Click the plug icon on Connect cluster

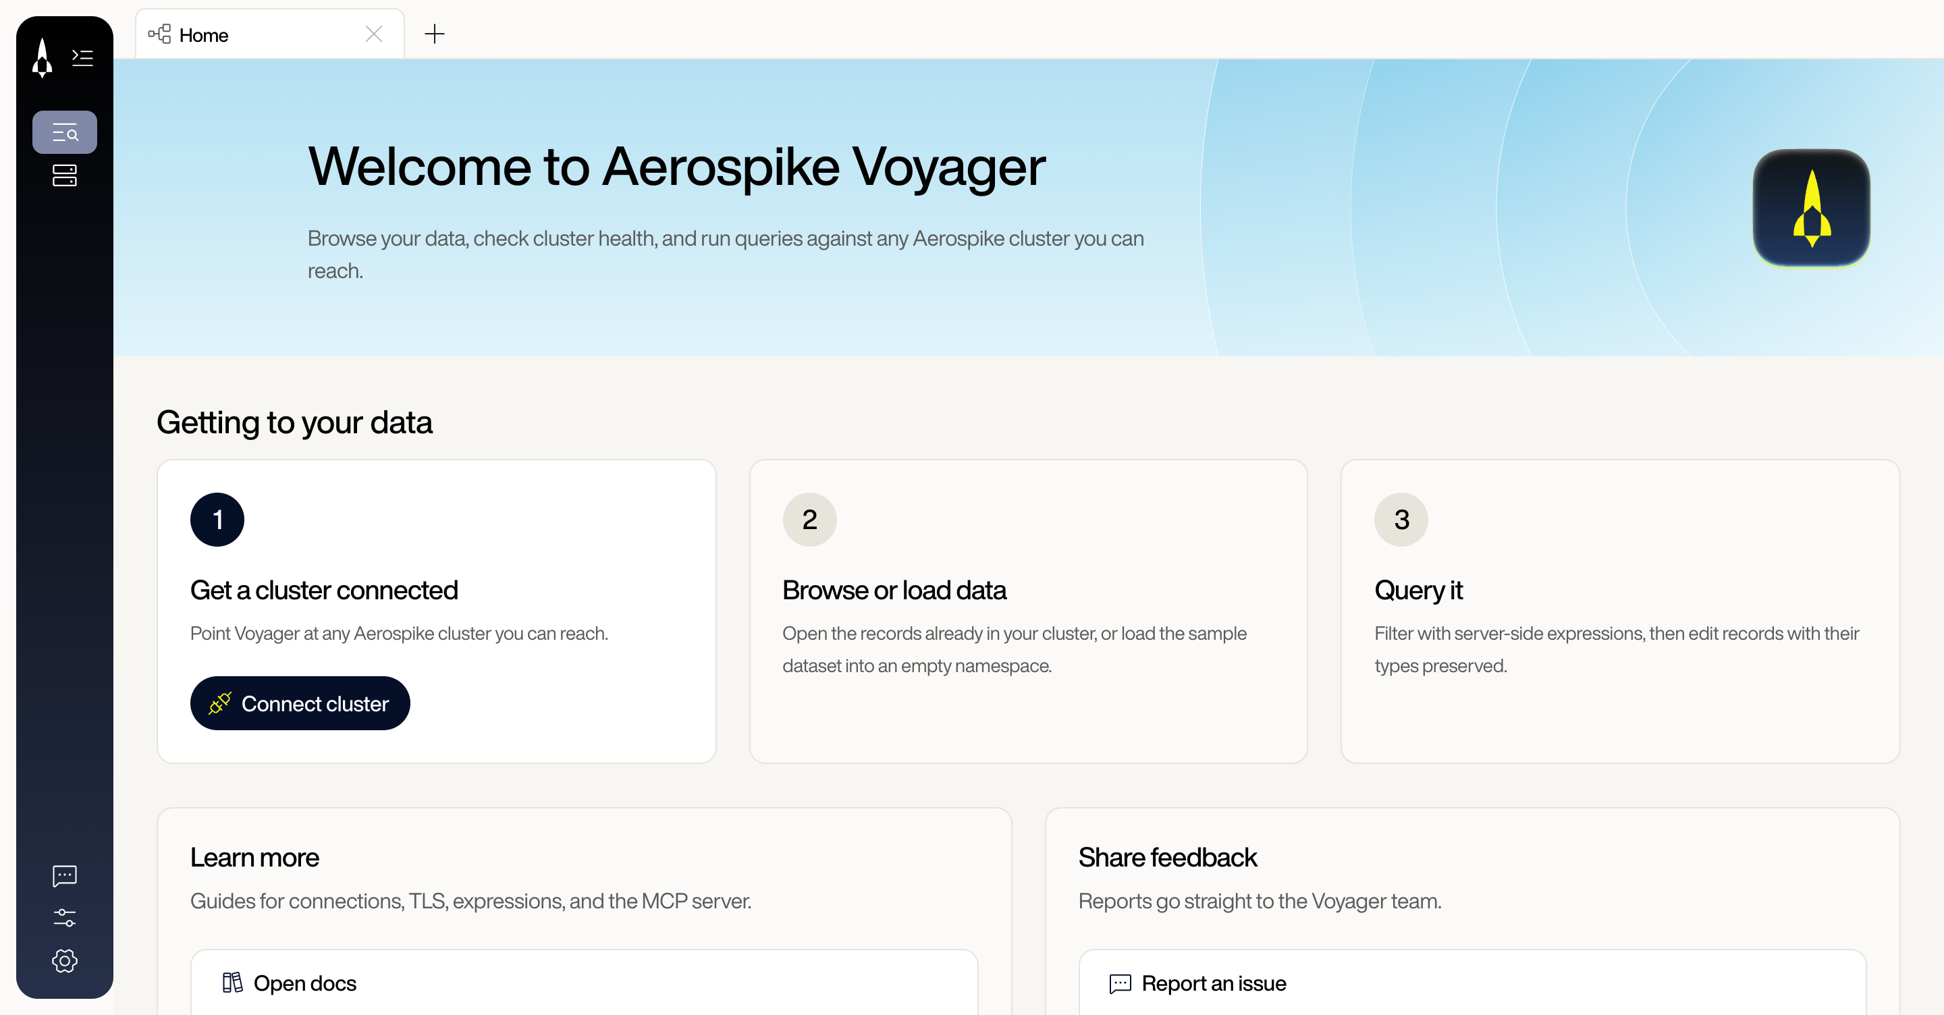219,703
